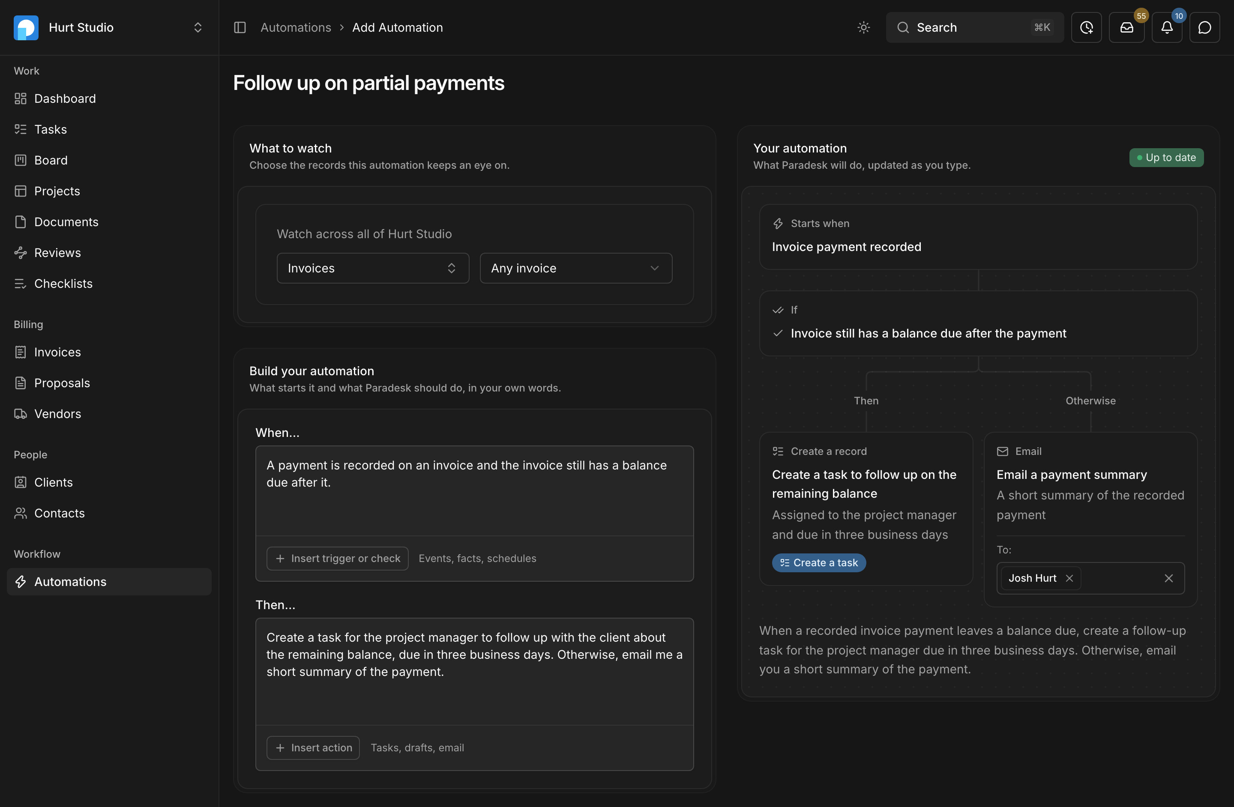Switch light theme with sun icon

863,27
